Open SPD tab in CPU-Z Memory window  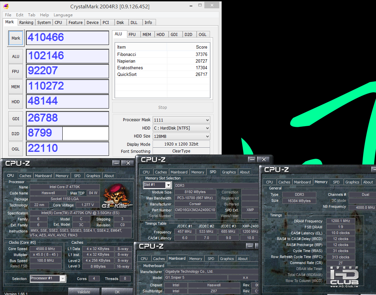pyautogui.click(x=336, y=182)
